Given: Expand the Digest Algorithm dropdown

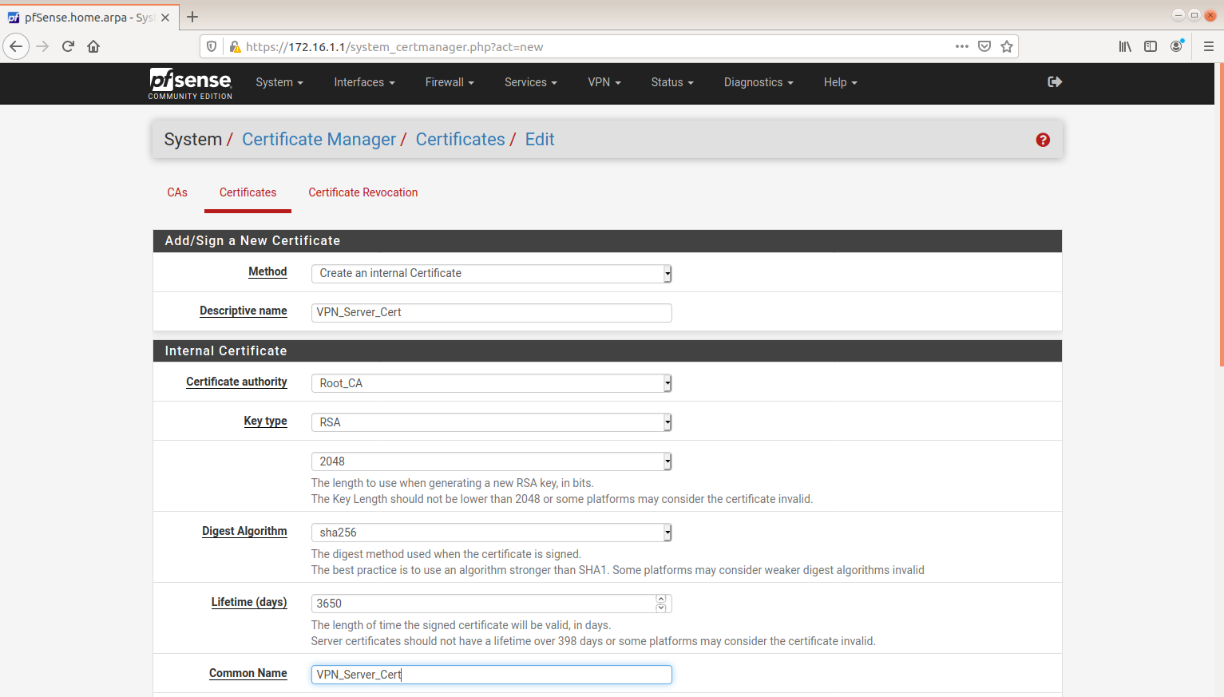Looking at the screenshot, I should click(x=491, y=533).
